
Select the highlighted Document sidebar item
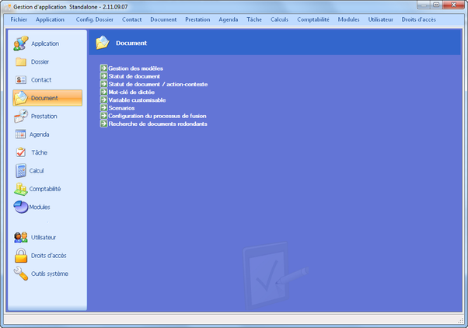click(47, 98)
